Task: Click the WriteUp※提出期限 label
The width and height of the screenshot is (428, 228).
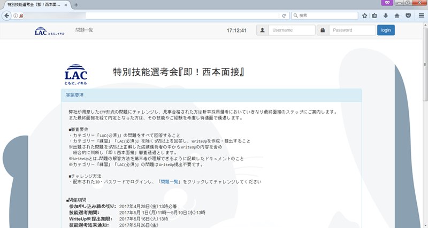Action: 90,219
